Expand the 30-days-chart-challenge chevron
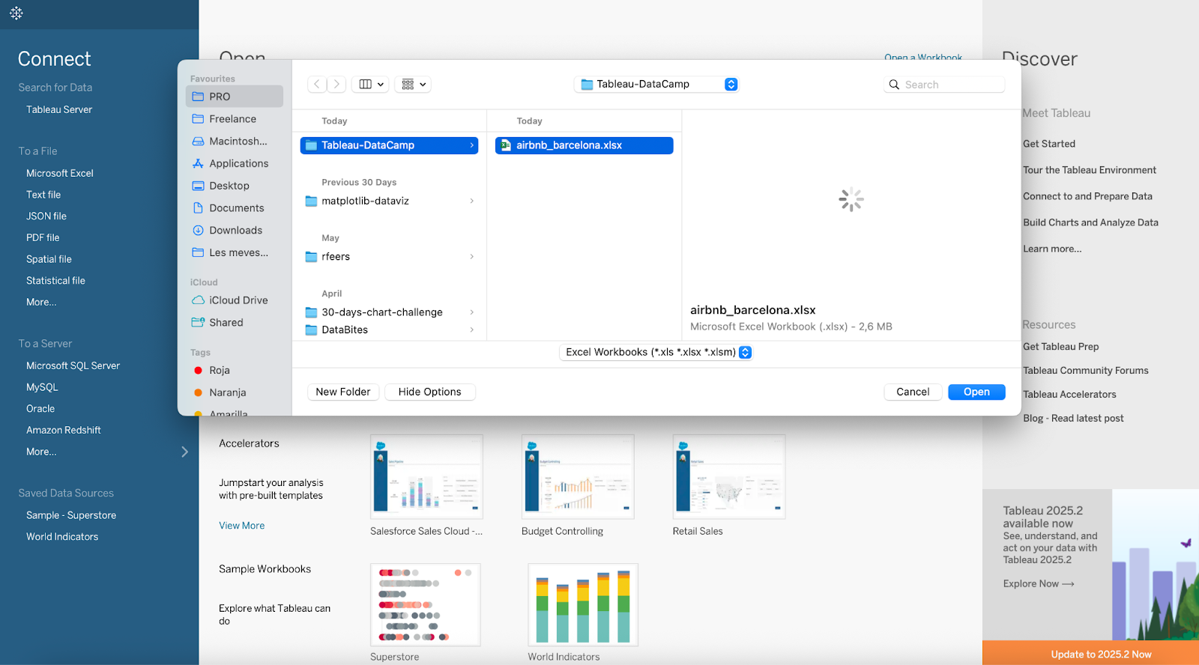This screenshot has height=665, width=1199. click(471, 312)
